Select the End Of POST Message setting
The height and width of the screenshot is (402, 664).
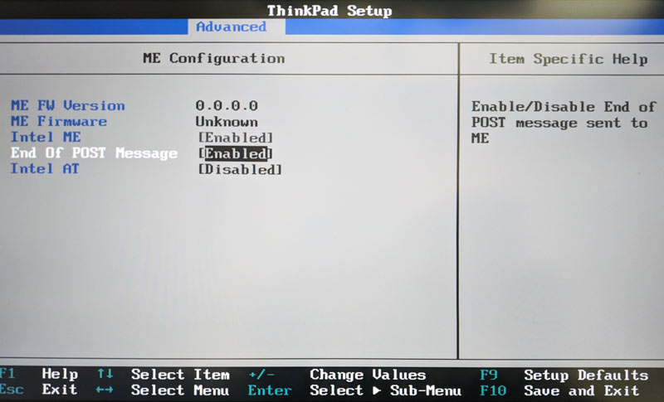pyautogui.click(x=94, y=153)
